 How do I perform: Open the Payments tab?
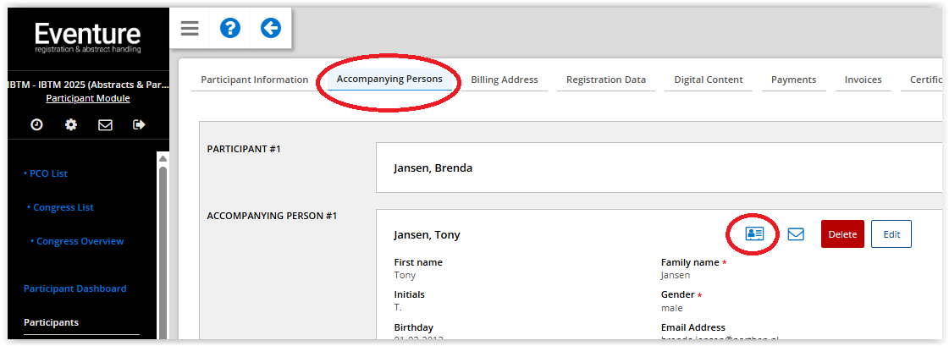793,80
